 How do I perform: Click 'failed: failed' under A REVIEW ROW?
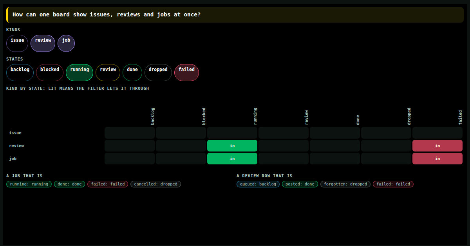coord(393,184)
